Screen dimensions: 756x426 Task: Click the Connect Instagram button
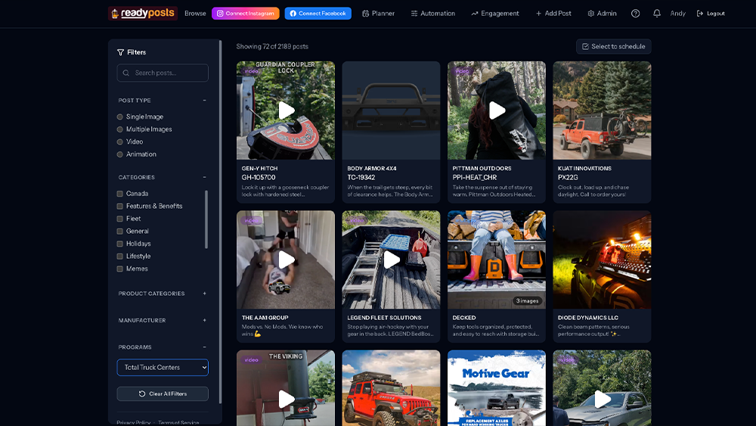tap(246, 14)
